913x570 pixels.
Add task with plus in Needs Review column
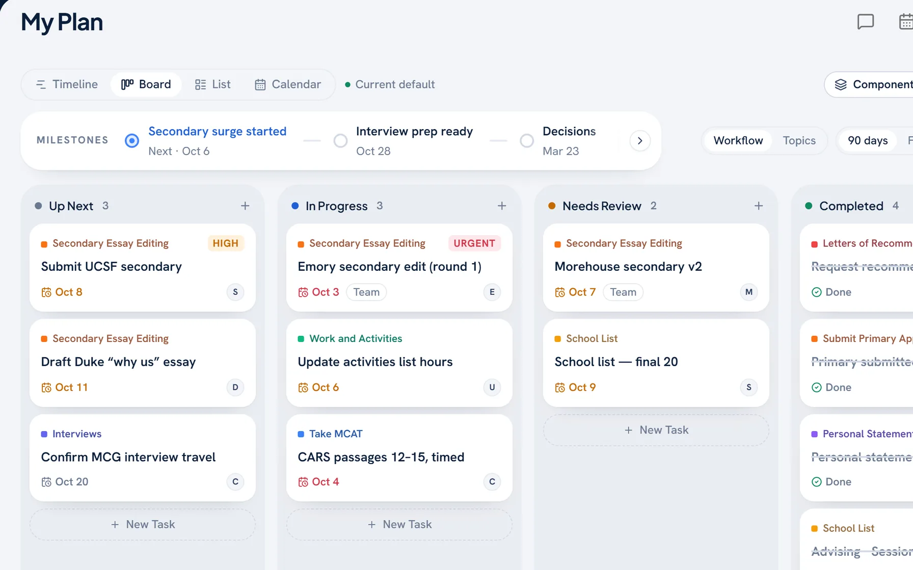pyautogui.click(x=759, y=206)
